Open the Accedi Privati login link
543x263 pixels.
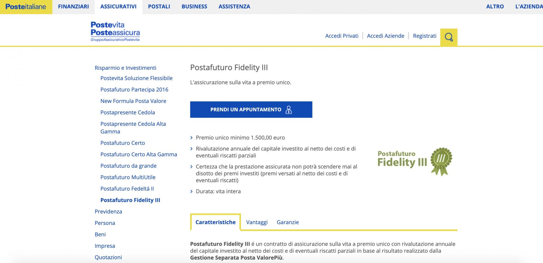[x=342, y=36]
